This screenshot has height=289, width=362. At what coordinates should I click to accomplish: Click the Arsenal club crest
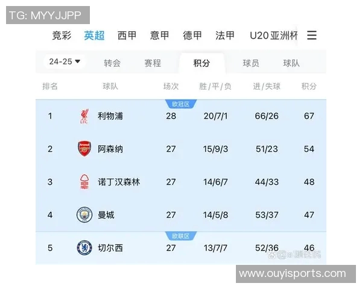84,149
